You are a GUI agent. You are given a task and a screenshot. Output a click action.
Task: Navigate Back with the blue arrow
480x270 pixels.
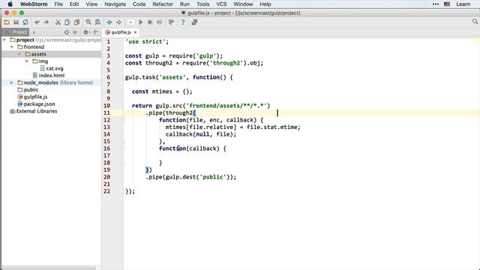pos(109,22)
